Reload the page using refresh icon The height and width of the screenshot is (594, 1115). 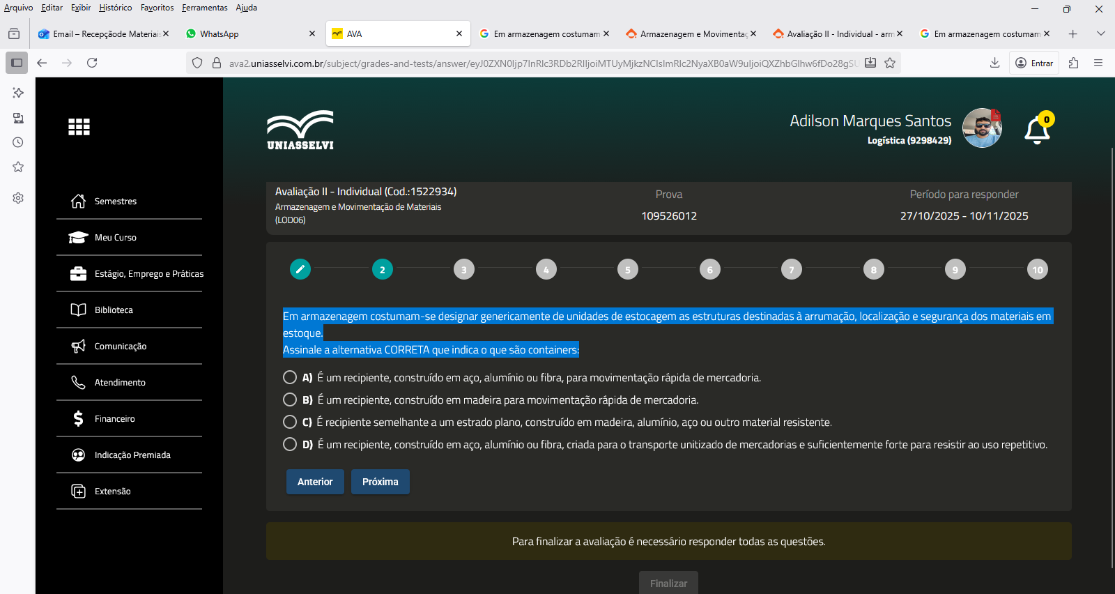pyautogui.click(x=92, y=63)
